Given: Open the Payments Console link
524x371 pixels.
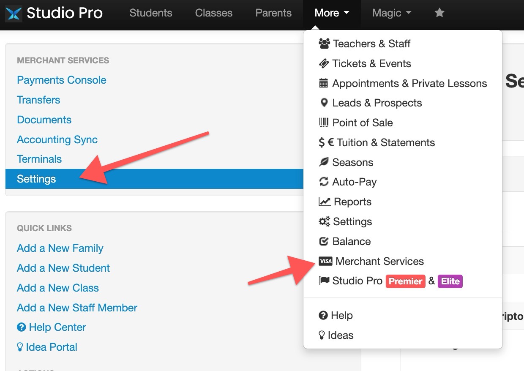Looking at the screenshot, I should [x=62, y=80].
